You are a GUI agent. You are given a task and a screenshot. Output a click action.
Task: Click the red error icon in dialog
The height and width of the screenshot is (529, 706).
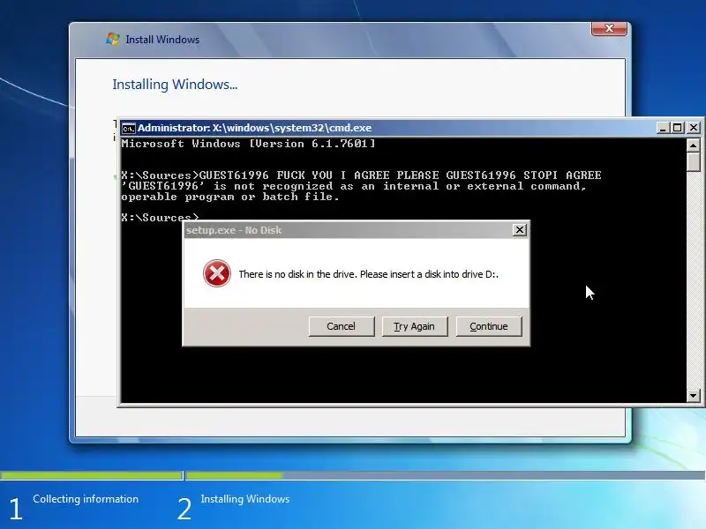click(217, 273)
